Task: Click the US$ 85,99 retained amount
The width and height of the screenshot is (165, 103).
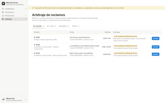Action: [107, 54]
